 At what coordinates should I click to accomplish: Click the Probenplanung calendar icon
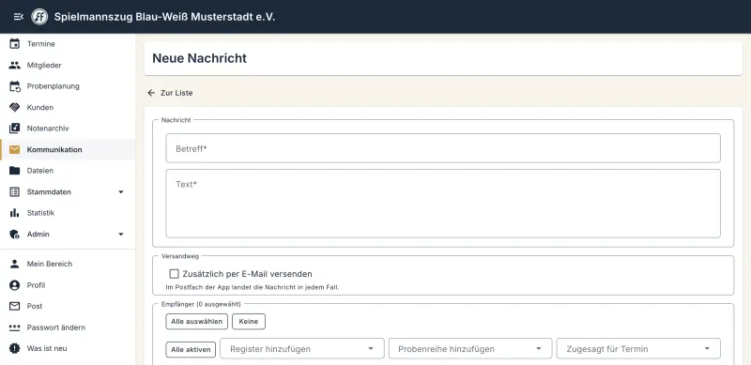(x=15, y=86)
